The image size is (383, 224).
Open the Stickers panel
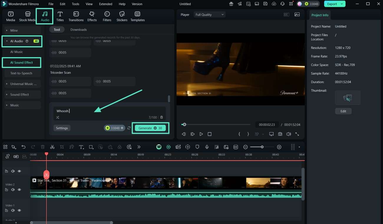(122, 16)
